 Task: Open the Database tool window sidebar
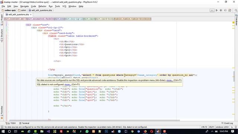(x=237, y=20)
